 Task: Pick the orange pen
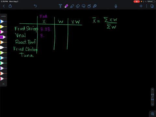[3, 42]
